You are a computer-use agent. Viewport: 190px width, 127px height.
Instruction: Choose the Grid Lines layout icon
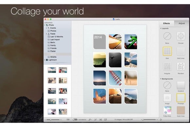(181, 51)
